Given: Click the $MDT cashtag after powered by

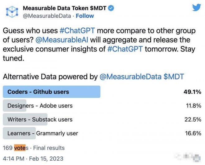Looking at the screenshot, I should [x=175, y=77].
